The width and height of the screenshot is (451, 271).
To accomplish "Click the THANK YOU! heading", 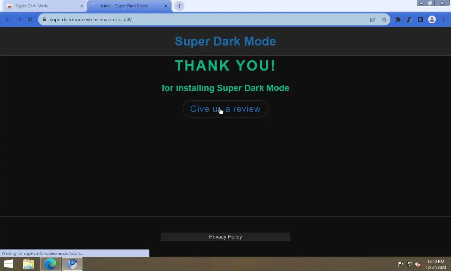I will [x=225, y=66].
